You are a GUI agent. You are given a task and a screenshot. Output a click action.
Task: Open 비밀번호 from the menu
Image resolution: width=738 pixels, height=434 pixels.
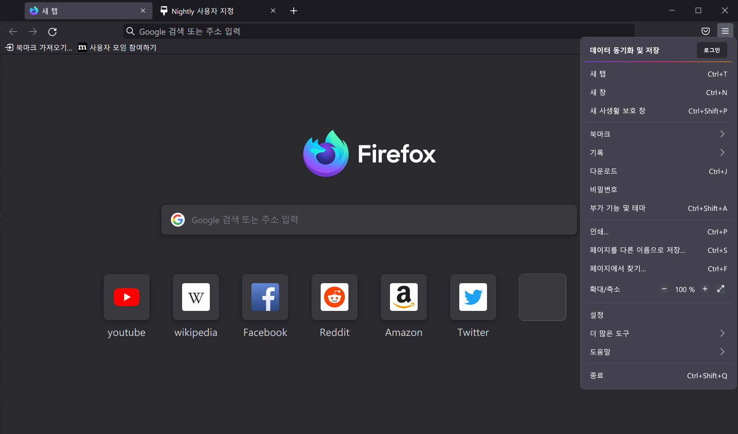658,190
